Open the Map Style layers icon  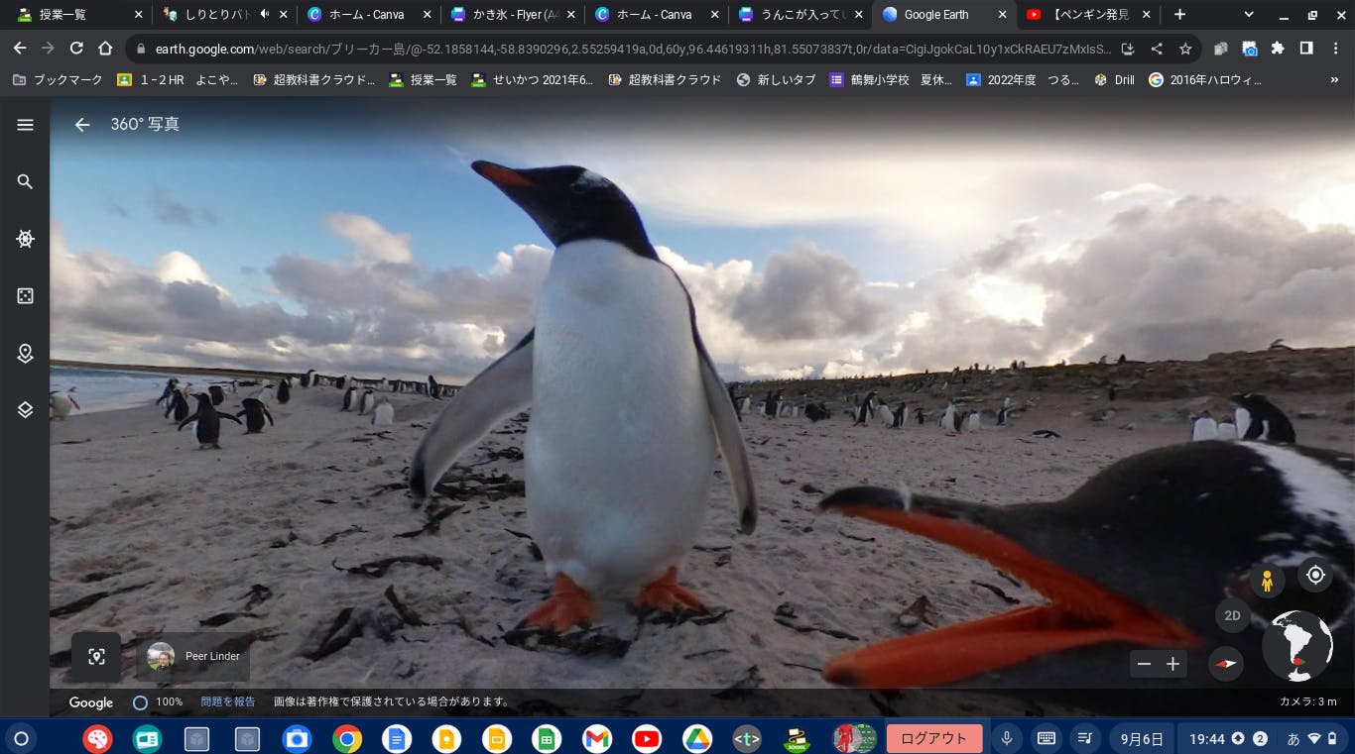tap(25, 409)
